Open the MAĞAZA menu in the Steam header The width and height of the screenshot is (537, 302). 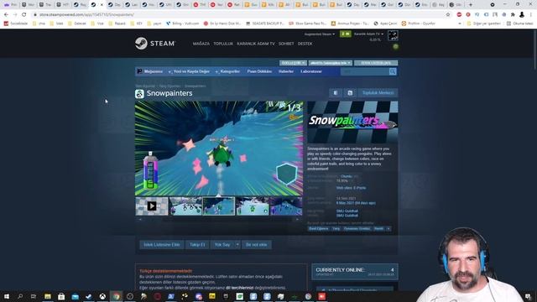pos(201,44)
